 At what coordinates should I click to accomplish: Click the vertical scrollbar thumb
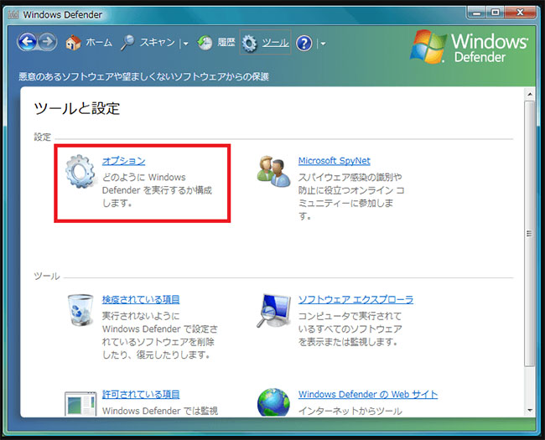[x=530, y=233]
